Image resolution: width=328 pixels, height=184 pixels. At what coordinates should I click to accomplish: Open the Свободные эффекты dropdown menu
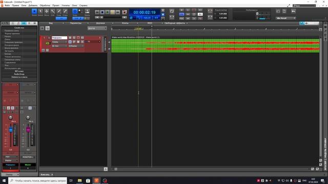point(176,23)
